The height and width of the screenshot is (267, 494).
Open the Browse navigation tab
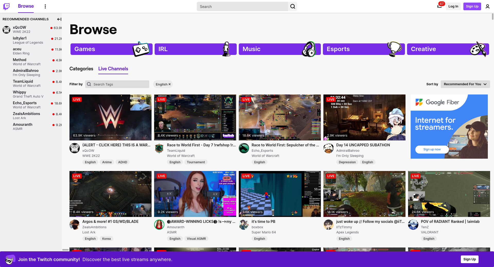[26, 6]
